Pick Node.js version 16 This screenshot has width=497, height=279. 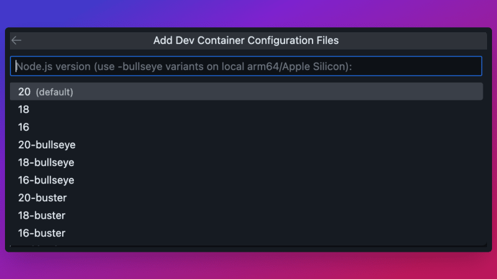[24, 127]
